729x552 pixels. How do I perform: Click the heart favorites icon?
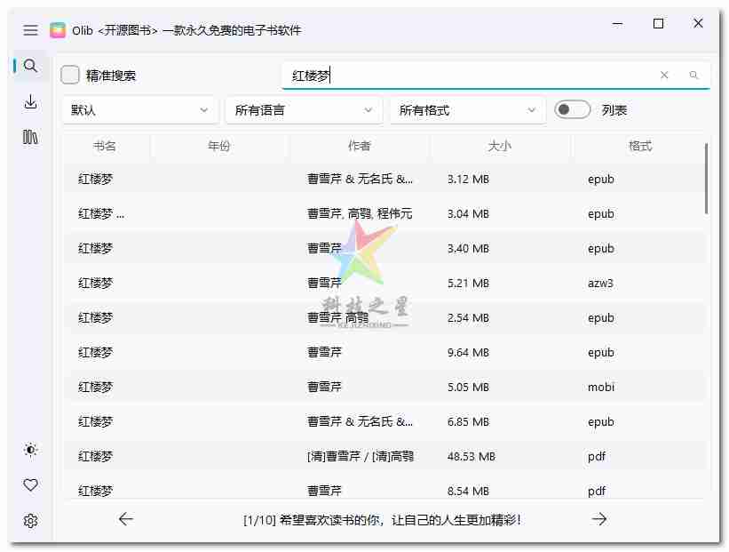coord(30,485)
